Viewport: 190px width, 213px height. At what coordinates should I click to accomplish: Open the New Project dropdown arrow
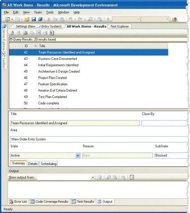[12, 19]
